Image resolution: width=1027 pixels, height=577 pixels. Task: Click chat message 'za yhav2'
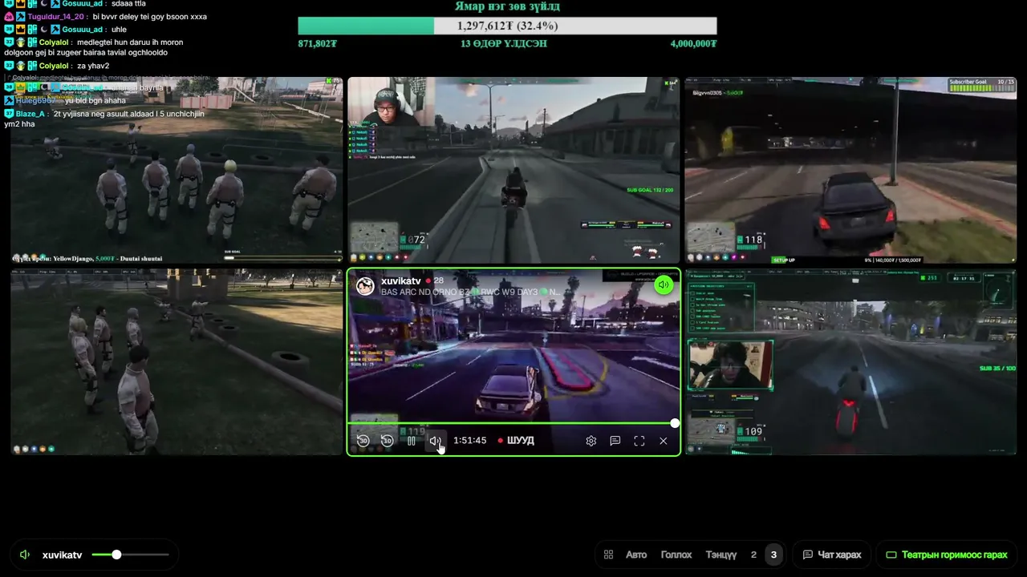tap(93, 66)
